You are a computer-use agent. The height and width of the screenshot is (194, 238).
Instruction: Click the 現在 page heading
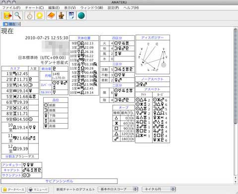coord(7,31)
